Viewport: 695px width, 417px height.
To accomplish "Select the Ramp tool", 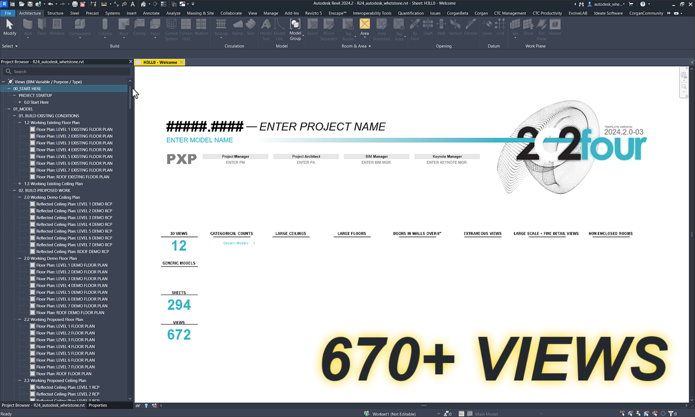I will tap(237, 28).
